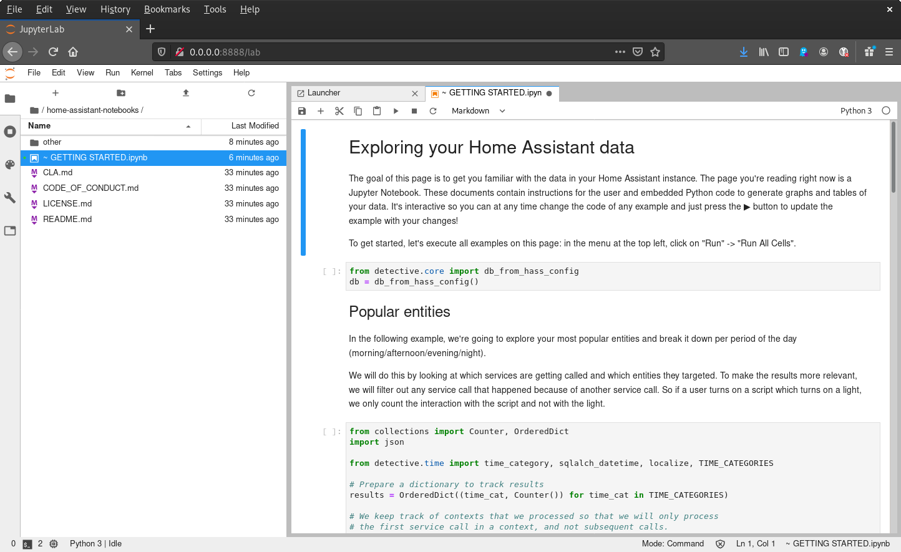Open a new Firefox tab
901x552 pixels.
pos(150,29)
